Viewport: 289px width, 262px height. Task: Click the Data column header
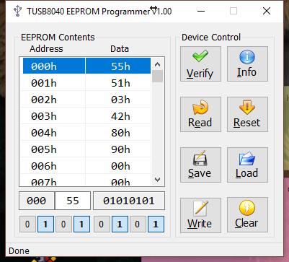(x=120, y=49)
